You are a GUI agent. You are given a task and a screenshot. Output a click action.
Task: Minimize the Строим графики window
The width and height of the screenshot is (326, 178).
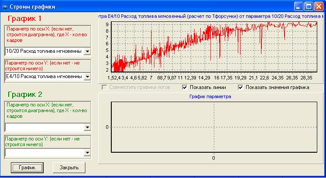[298, 6]
